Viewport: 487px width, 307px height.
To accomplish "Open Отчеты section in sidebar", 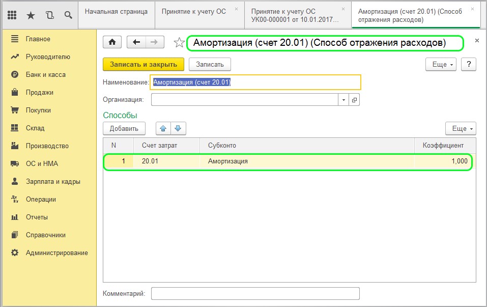I will pos(37,217).
